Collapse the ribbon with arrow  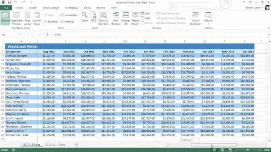pos(268,28)
